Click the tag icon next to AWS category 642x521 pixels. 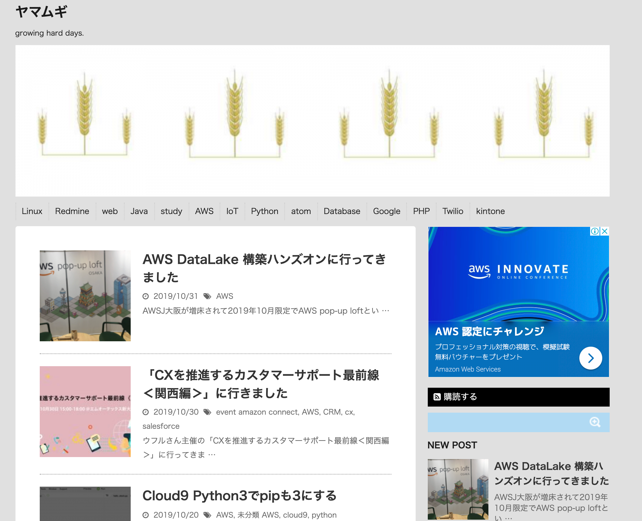207,296
